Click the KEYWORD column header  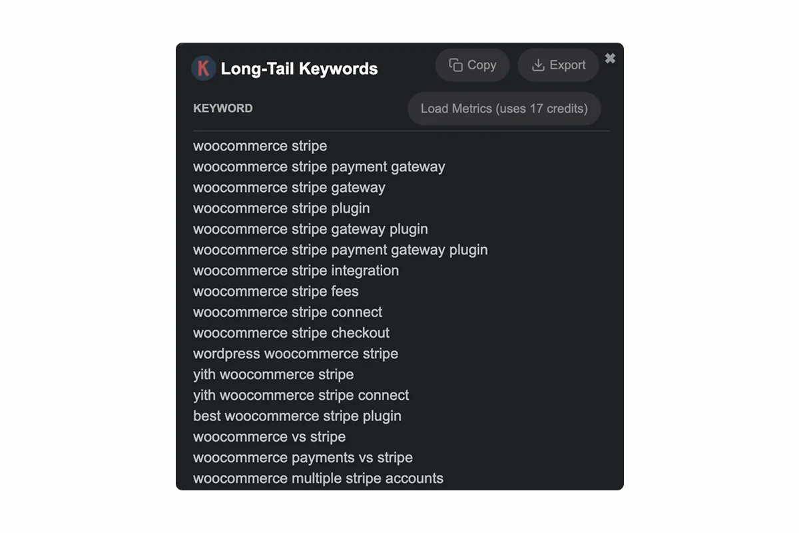click(223, 108)
